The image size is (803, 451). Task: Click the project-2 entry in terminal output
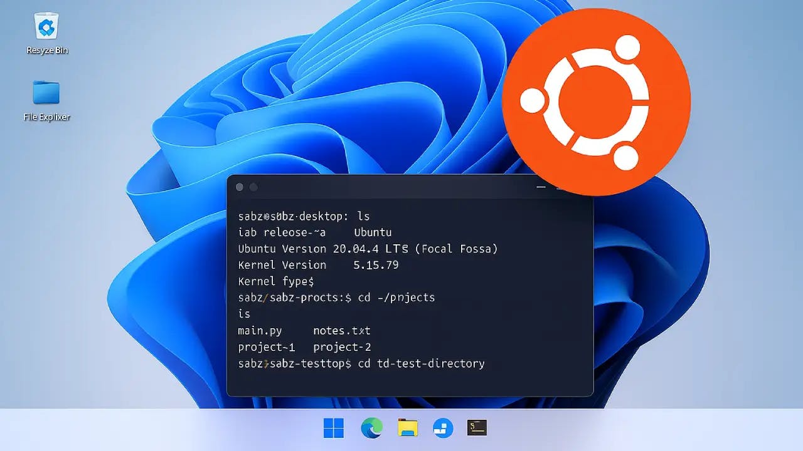(342, 347)
